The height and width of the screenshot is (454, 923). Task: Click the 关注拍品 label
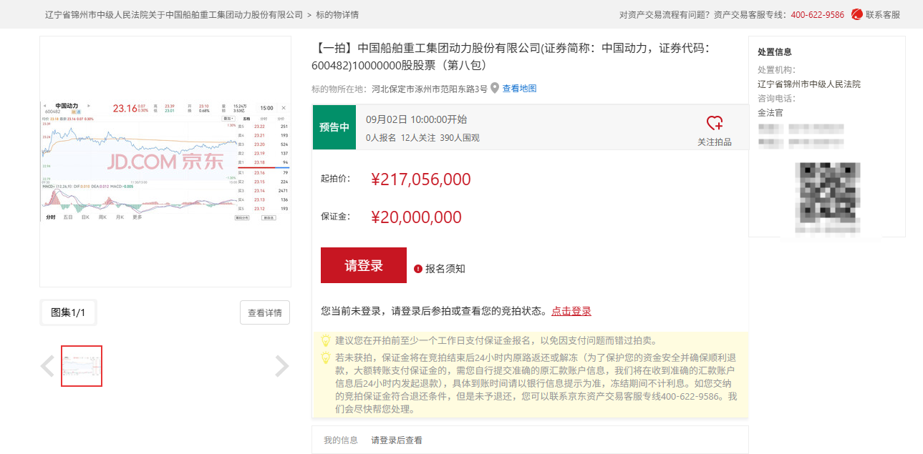715,142
